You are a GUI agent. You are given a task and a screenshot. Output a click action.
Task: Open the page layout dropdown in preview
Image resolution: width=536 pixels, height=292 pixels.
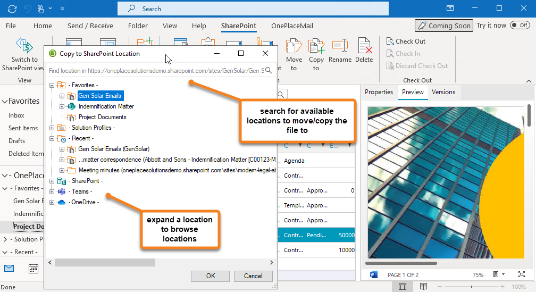click(499, 274)
